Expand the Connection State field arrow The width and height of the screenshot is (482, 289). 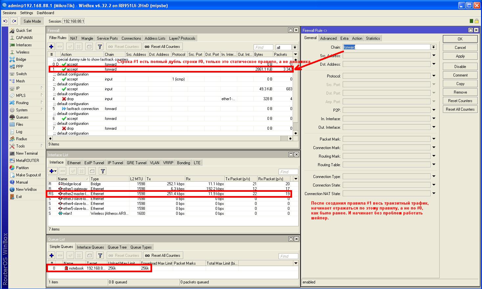pos(434,185)
